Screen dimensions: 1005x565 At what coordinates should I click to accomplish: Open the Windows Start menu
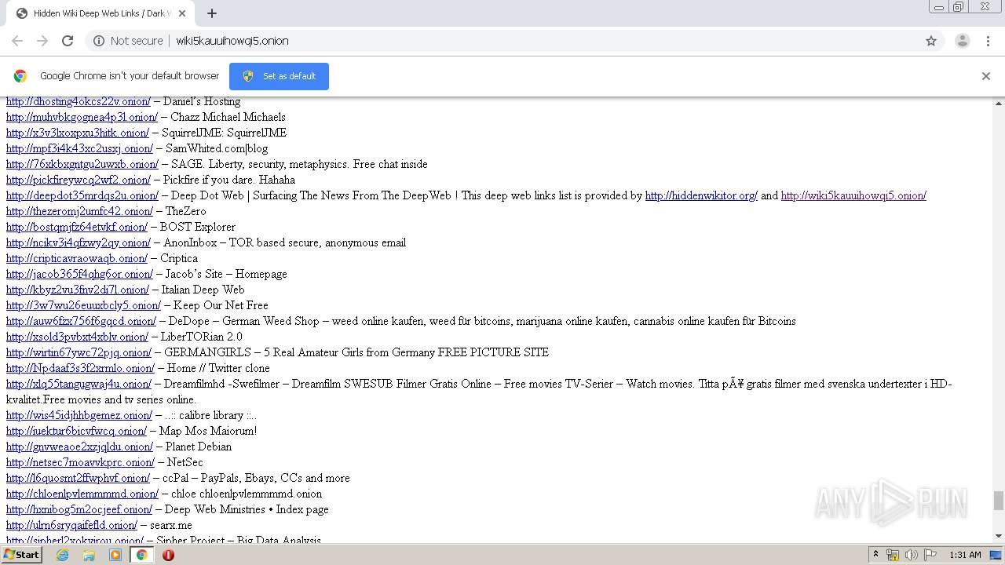point(21,555)
